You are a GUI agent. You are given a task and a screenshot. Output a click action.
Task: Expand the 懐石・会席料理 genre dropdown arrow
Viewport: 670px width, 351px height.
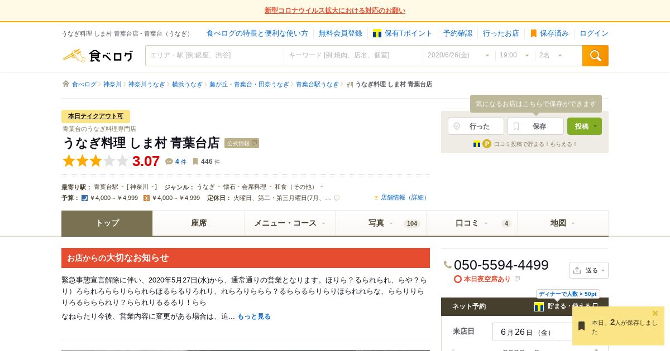[x=270, y=187]
